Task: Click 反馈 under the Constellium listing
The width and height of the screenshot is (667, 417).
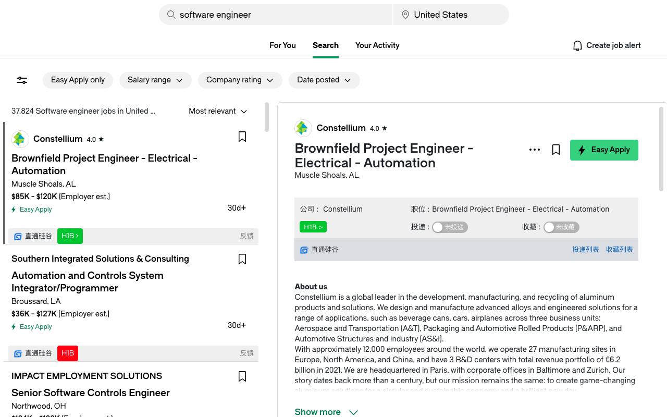Action: [x=246, y=236]
